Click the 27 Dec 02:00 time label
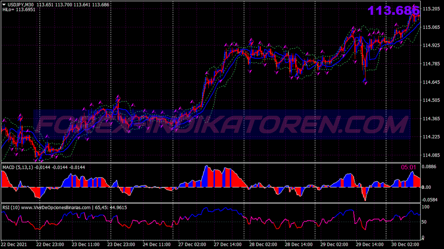The image size is (444, 249). click(x=192, y=245)
